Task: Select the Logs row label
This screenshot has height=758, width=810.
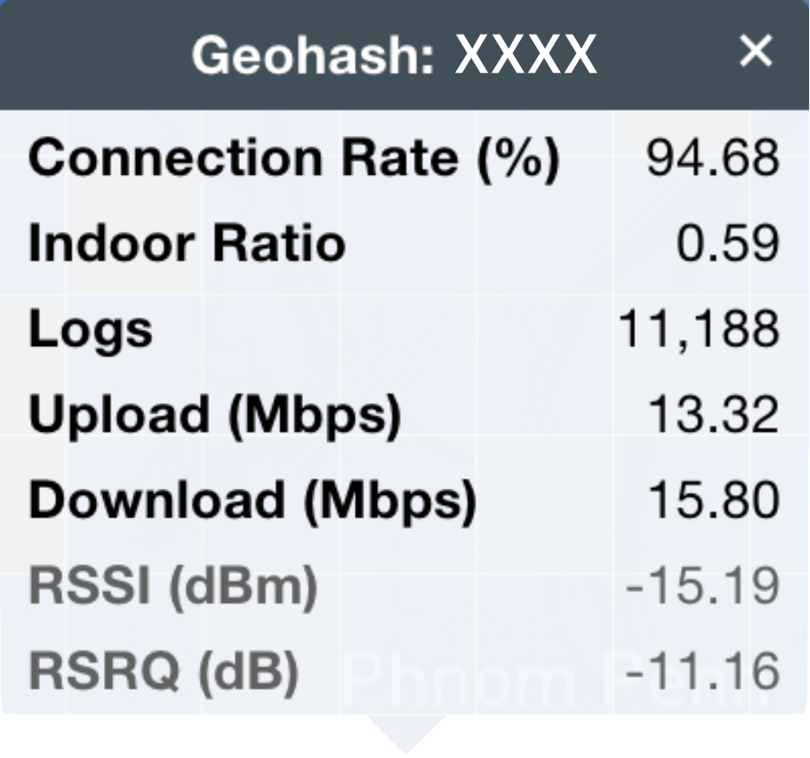Action: [91, 331]
